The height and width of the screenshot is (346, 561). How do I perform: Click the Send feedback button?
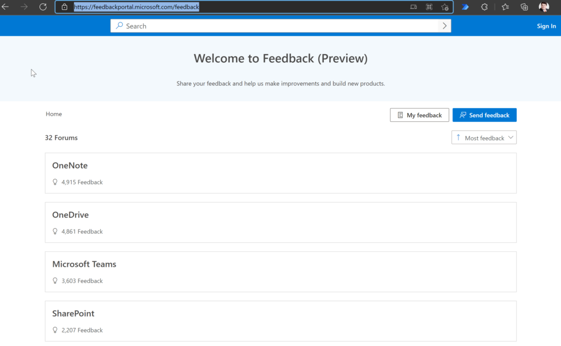point(484,115)
